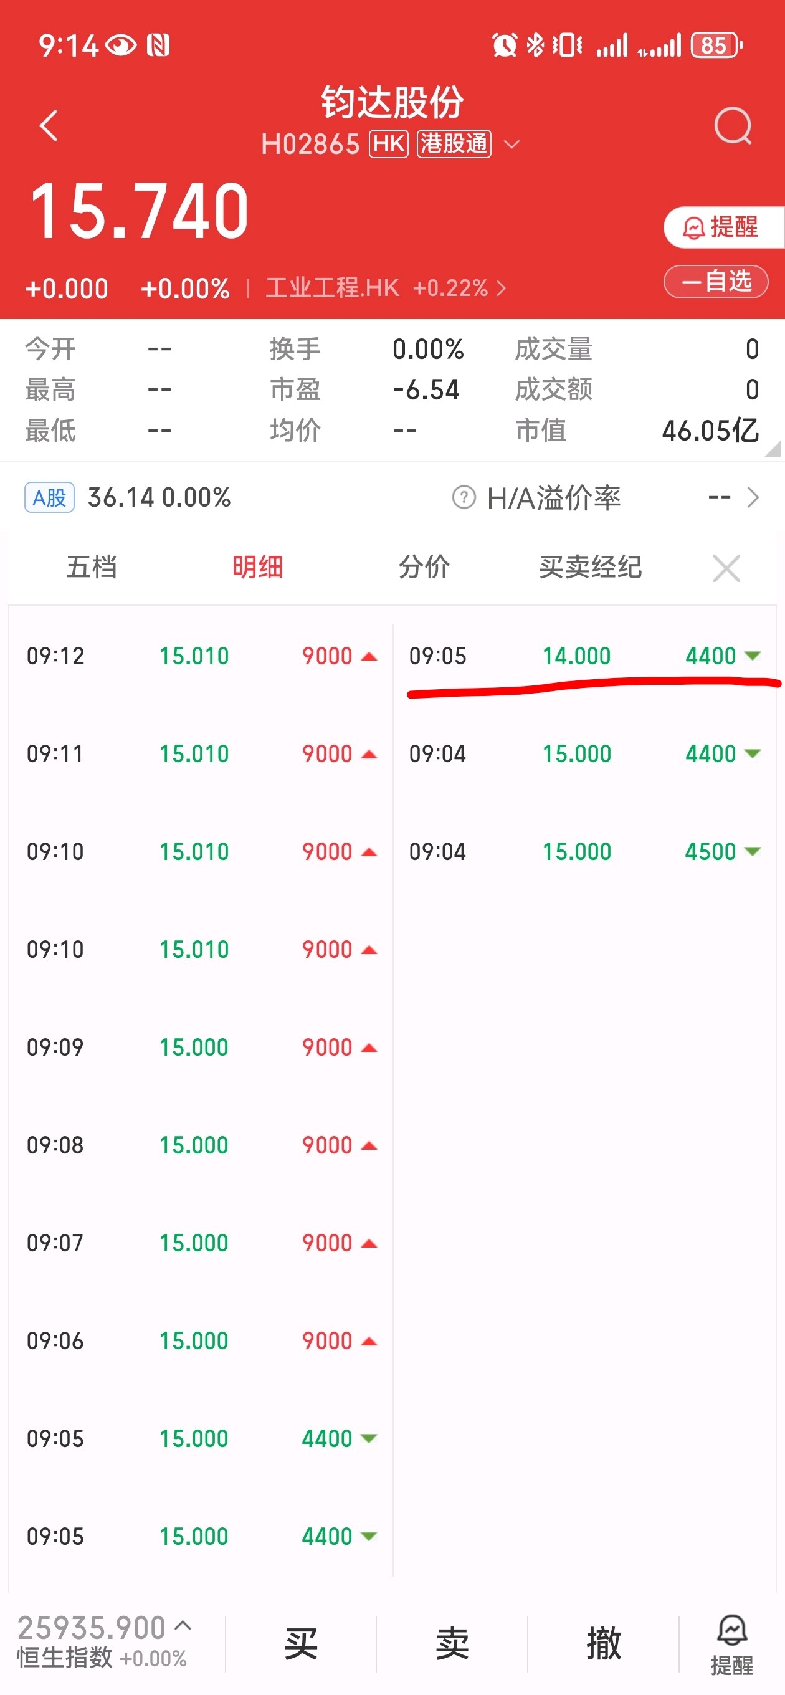Toggle 自选 watchlist button off
Viewport: 785px width, 1695px height.
coord(715,282)
